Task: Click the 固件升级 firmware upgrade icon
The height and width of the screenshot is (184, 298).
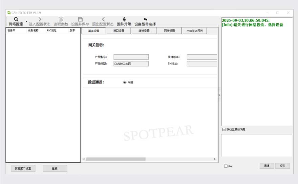Action: 124,19
